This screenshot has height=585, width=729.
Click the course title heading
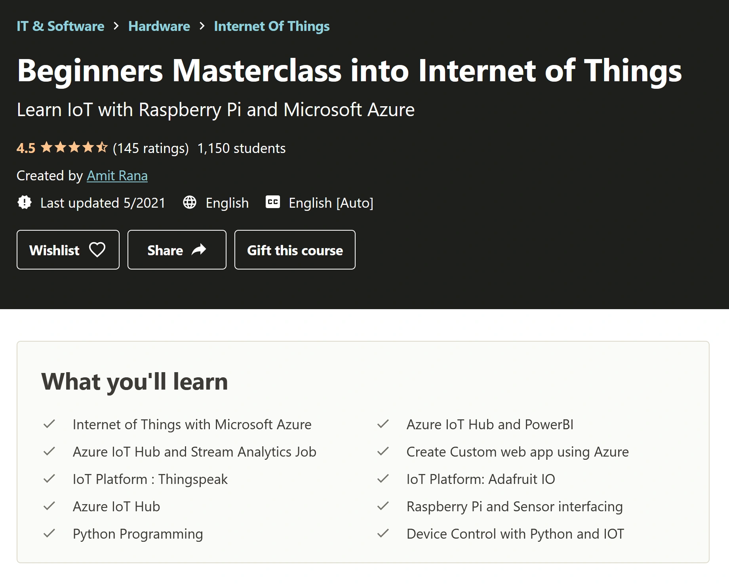click(x=350, y=71)
